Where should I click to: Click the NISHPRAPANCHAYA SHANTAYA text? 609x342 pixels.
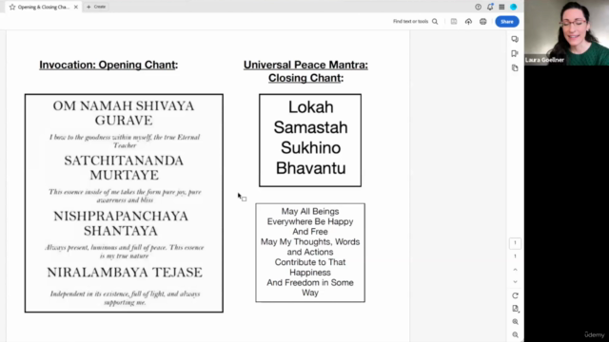click(121, 223)
